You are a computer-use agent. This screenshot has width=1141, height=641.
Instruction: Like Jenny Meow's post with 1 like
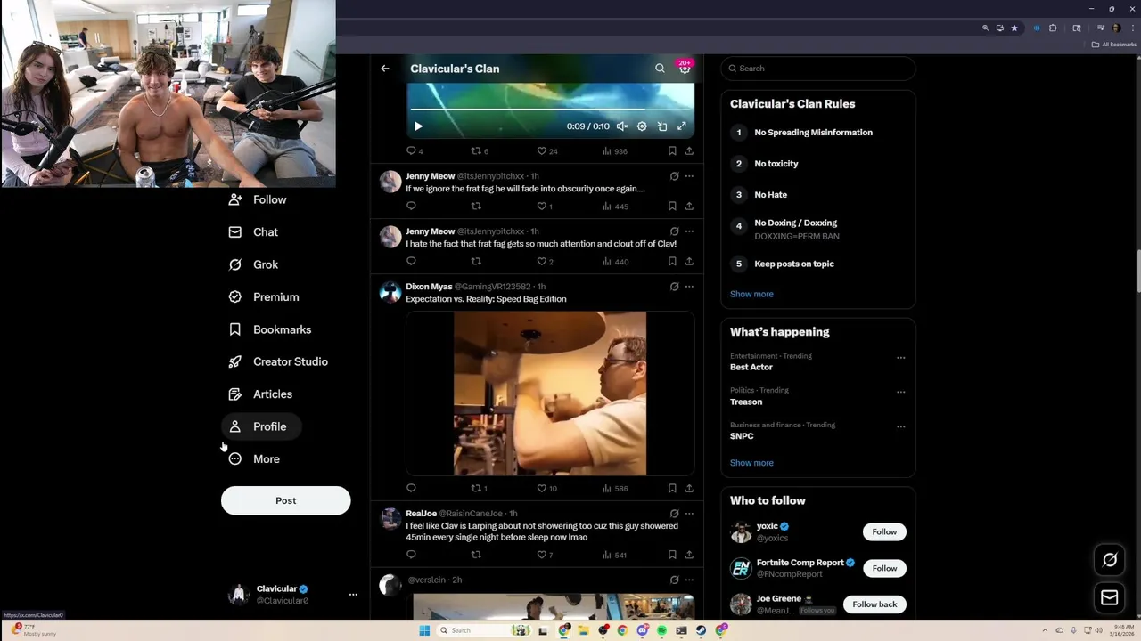(x=544, y=207)
